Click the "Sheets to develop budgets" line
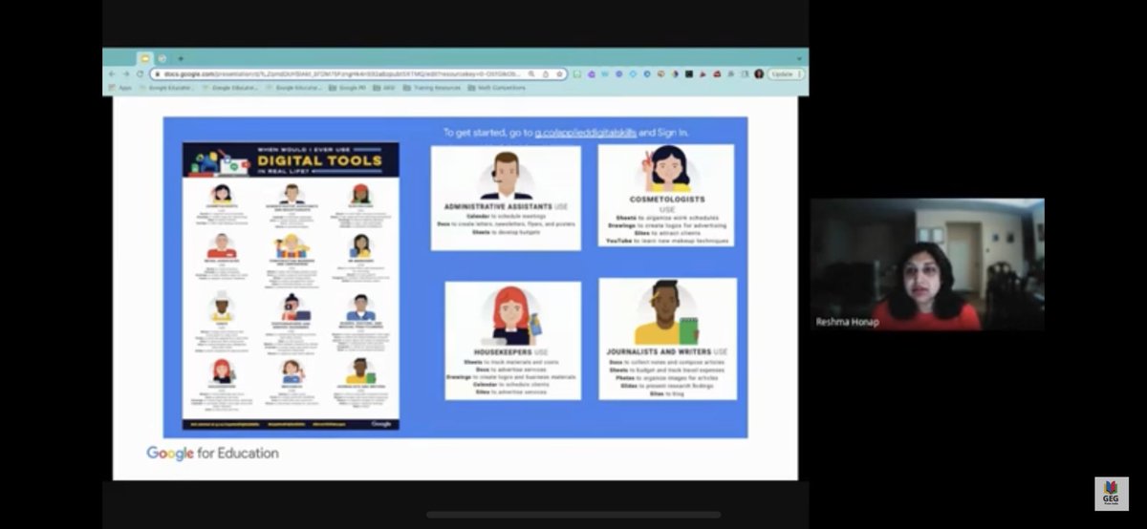Viewport: 1147px width, 529px height. click(x=506, y=232)
